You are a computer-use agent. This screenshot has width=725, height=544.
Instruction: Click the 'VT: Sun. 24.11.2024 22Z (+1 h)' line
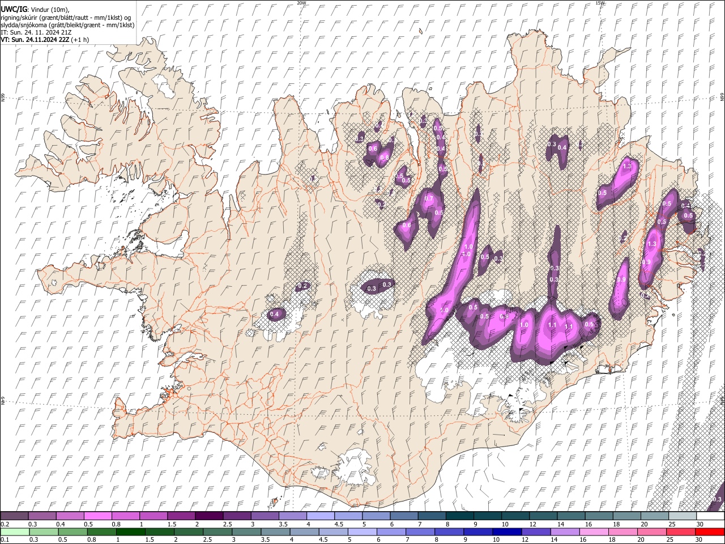44,40
